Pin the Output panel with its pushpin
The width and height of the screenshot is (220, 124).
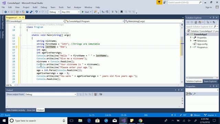coord(179,90)
